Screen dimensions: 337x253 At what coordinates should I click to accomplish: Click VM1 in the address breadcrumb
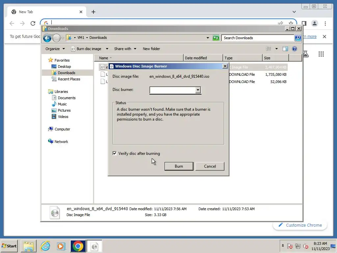tap(81, 38)
